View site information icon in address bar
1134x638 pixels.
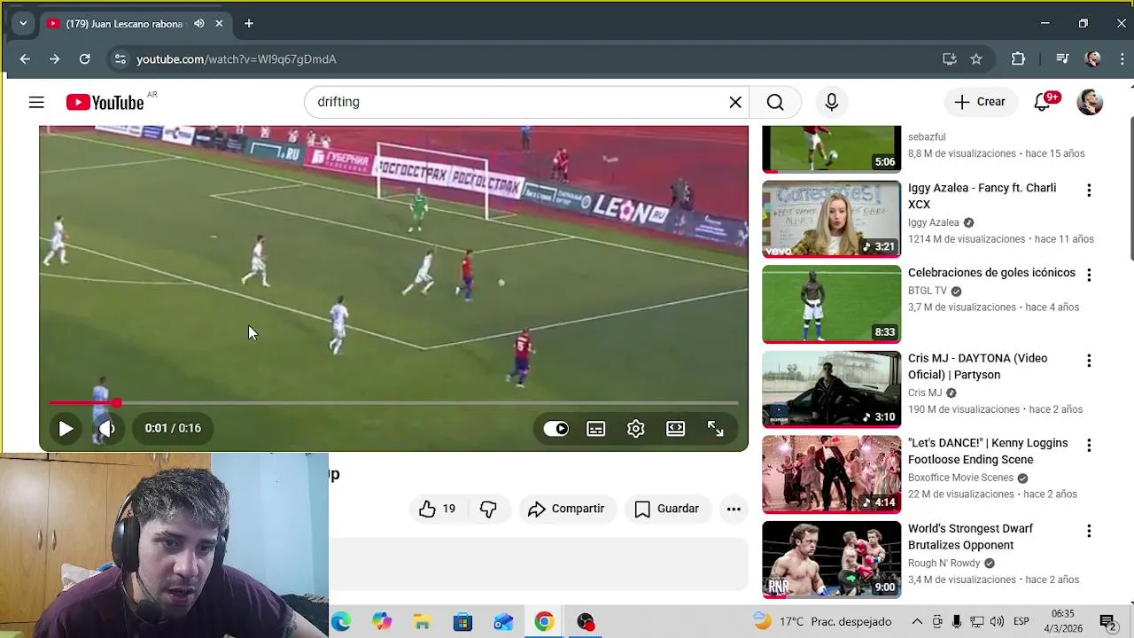[x=120, y=59]
